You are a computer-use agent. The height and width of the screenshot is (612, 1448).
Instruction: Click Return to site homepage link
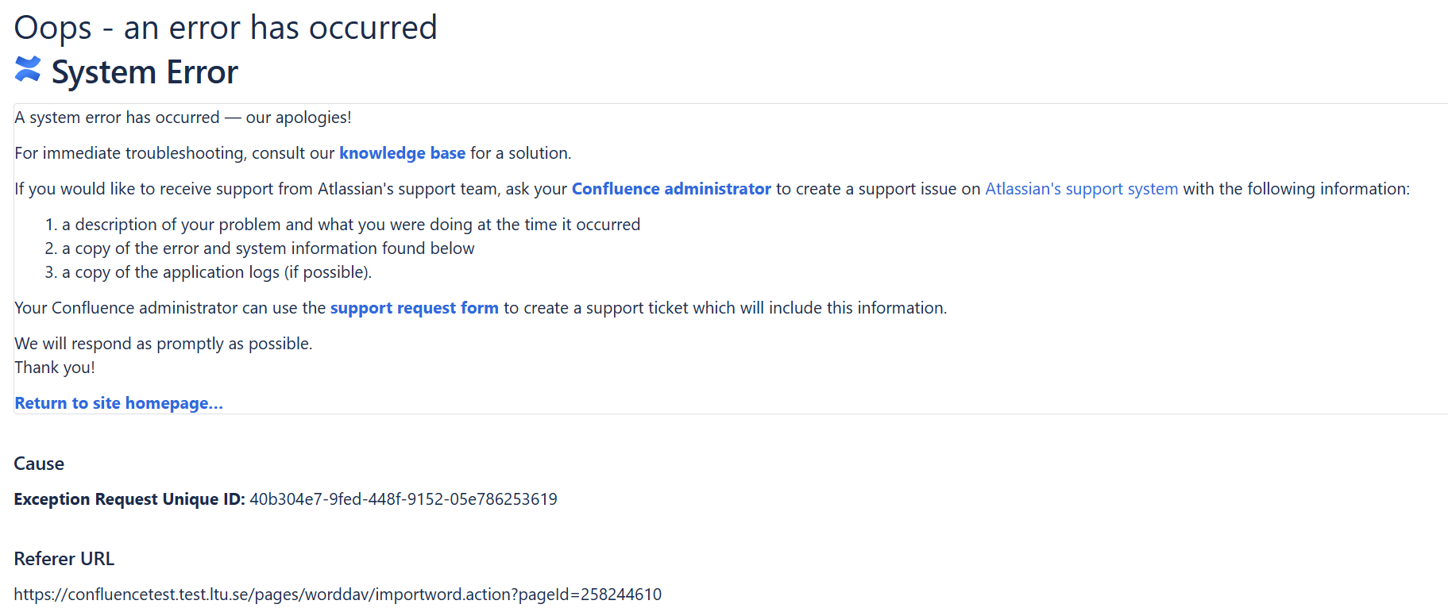[119, 403]
